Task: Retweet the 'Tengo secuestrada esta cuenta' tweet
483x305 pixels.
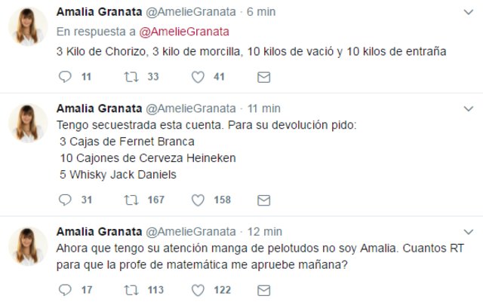Action: coord(131,200)
